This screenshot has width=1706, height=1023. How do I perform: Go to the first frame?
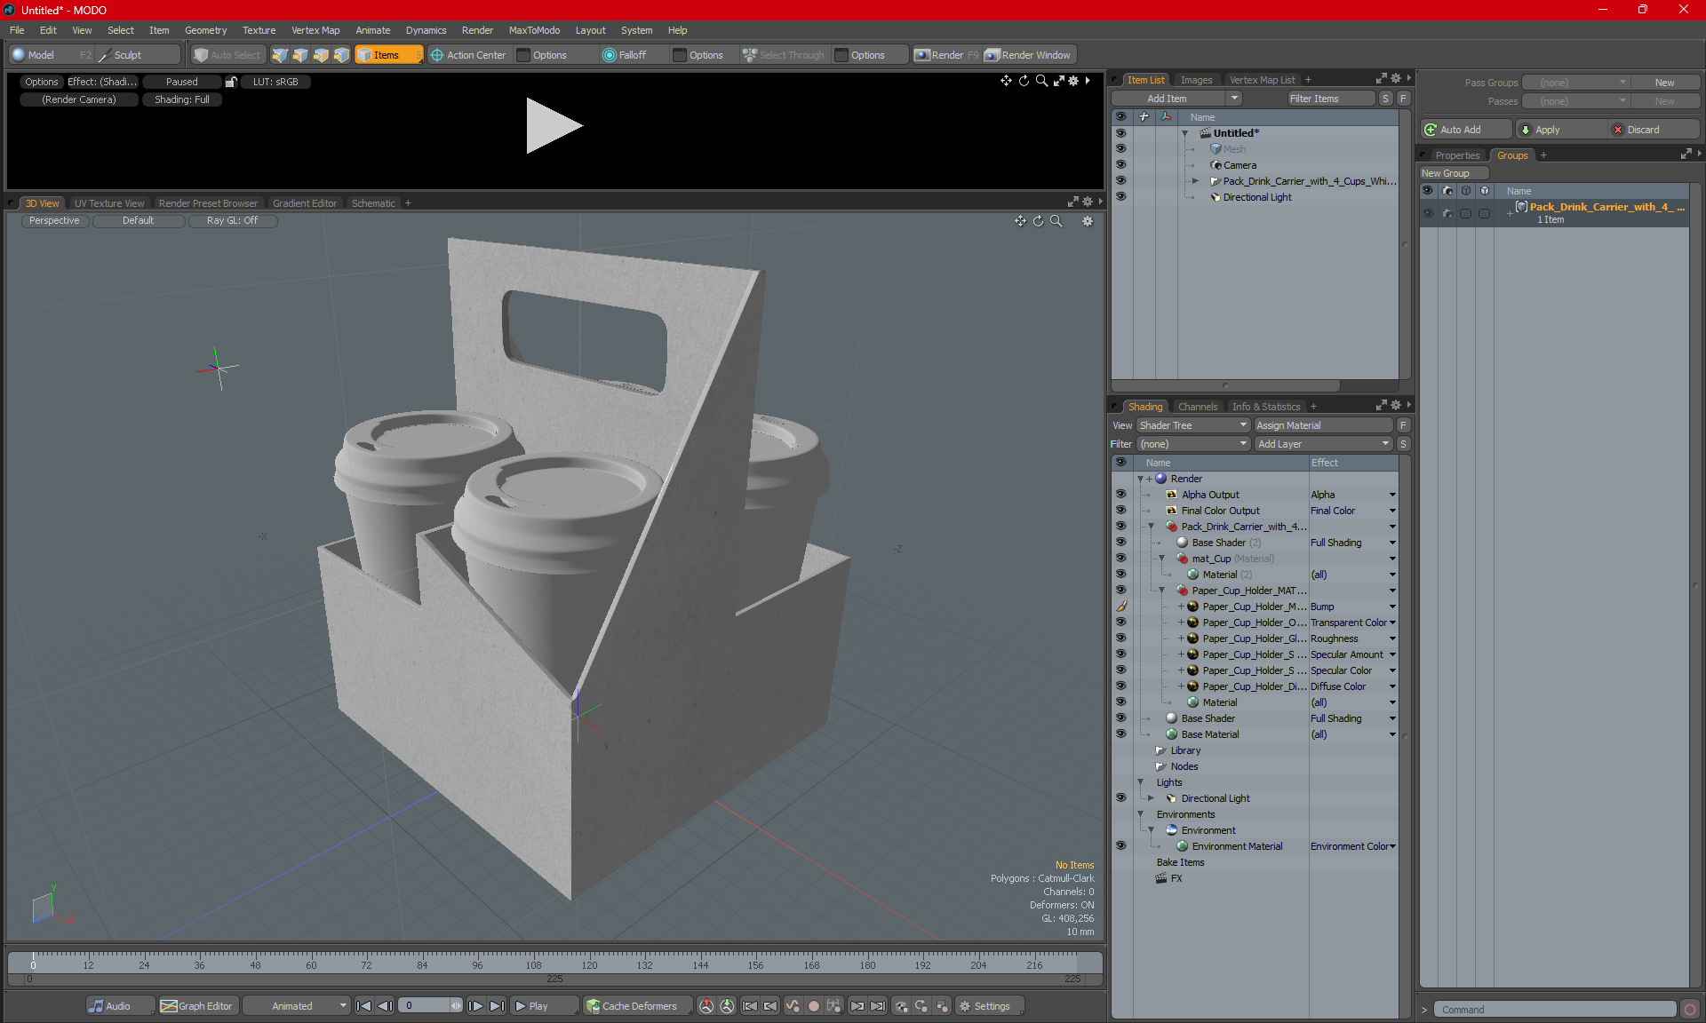click(x=363, y=1006)
